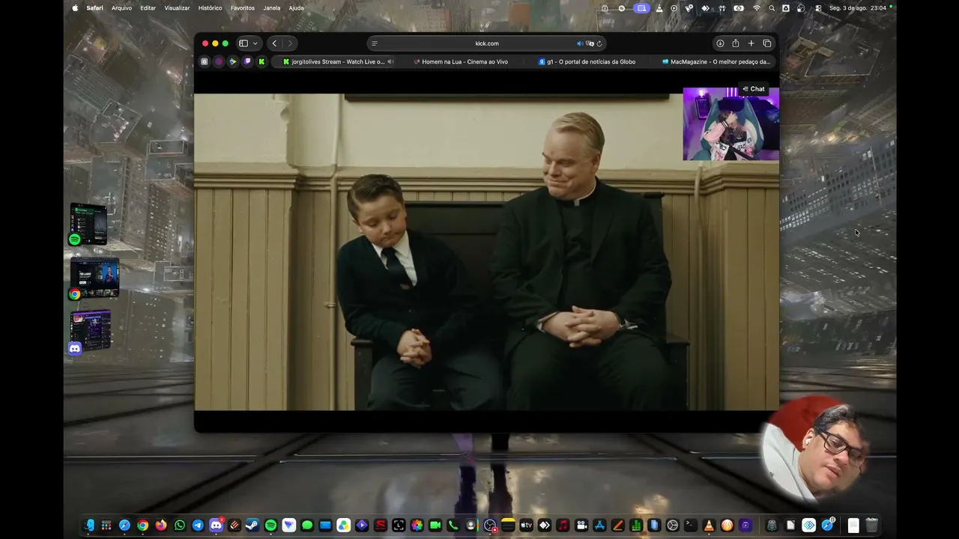
Task: Open Spotlight search from the menu bar
Action: 772,7
